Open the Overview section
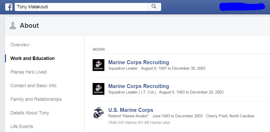 point(20,45)
